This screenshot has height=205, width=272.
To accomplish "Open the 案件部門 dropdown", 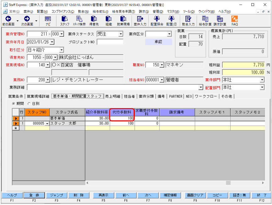I will 262,80.
